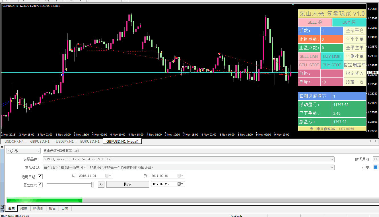The height and width of the screenshot is (217, 379).
Task: Switch to the USDCHF,H4 chart tab
Action: [14, 141]
